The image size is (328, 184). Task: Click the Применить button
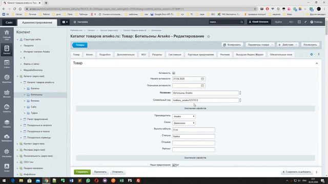pyautogui.click(x=100, y=172)
